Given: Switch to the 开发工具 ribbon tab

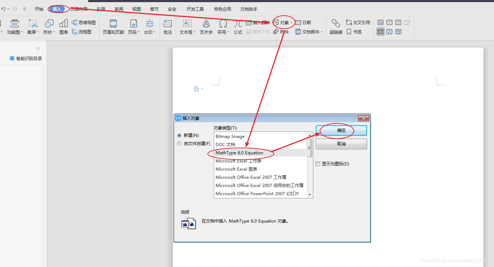Looking at the screenshot, I should pos(195,9).
